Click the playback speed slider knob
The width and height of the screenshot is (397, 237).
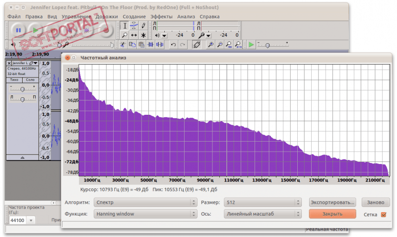pyautogui.click(x=267, y=45)
